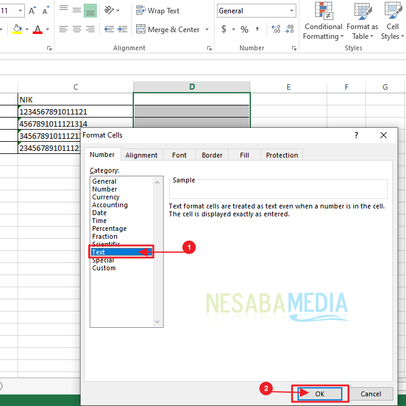Image resolution: width=406 pixels, height=406 pixels.
Task: Open the General number format dropdown
Action: [292, 11]
